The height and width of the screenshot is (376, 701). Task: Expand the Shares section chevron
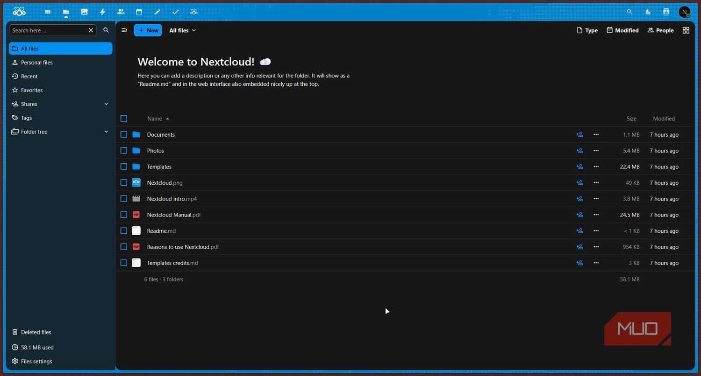[106, 104]
